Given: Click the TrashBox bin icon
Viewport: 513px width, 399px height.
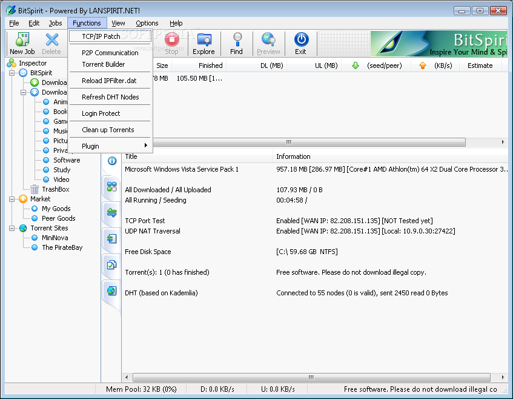Looking at the screenshot, I should [x=35, y=189].
